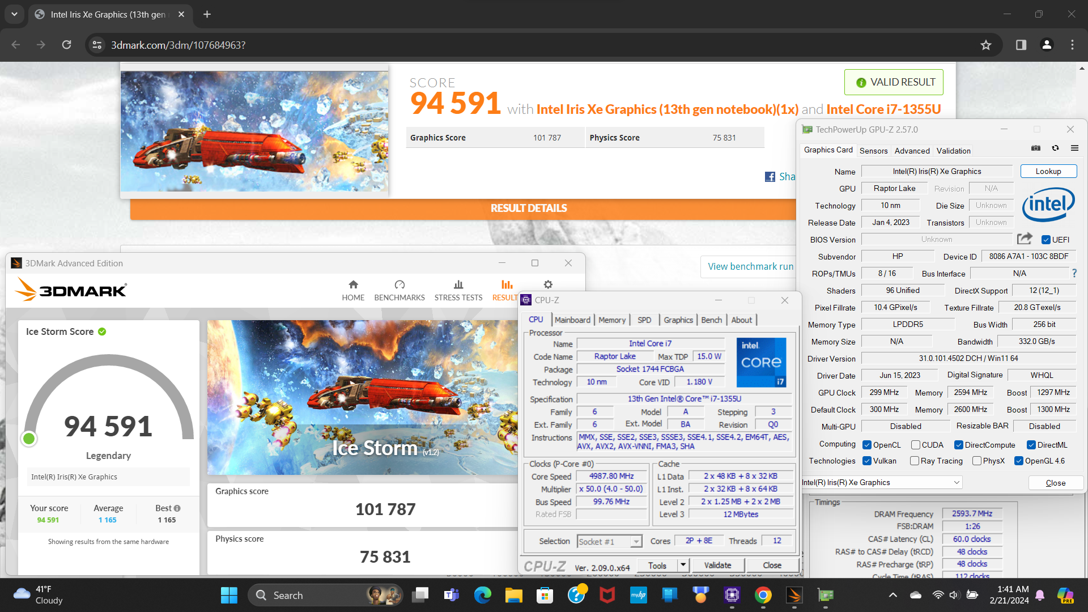
Task: Toggle DirectCompute checkbox
Action: pyautogui.click(x=958, y=445)
